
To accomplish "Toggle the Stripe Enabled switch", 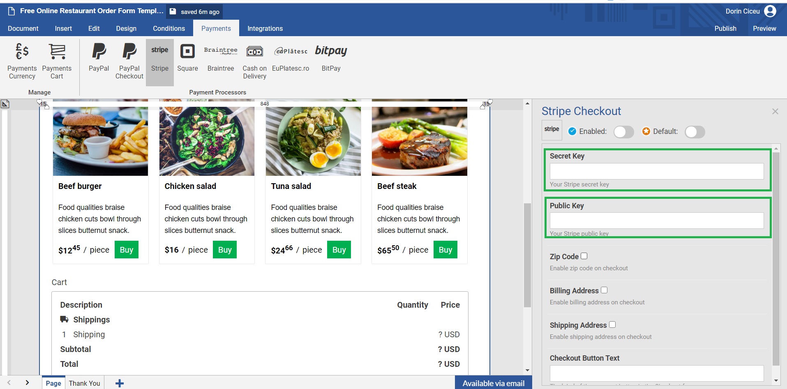I will point(623,132).
